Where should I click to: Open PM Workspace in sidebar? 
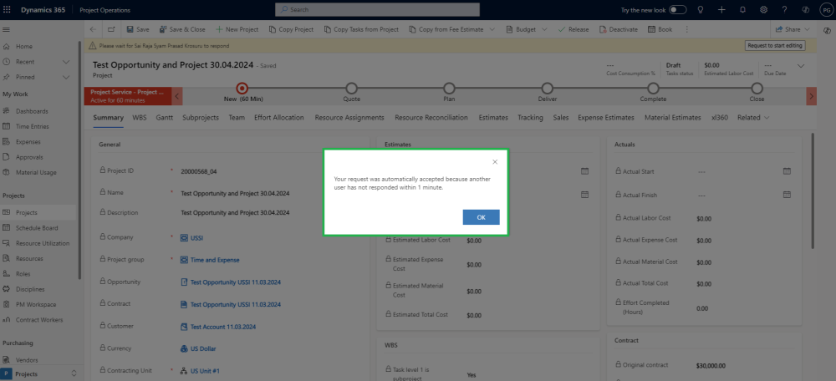pyautogui.click(x=38, y=305)
